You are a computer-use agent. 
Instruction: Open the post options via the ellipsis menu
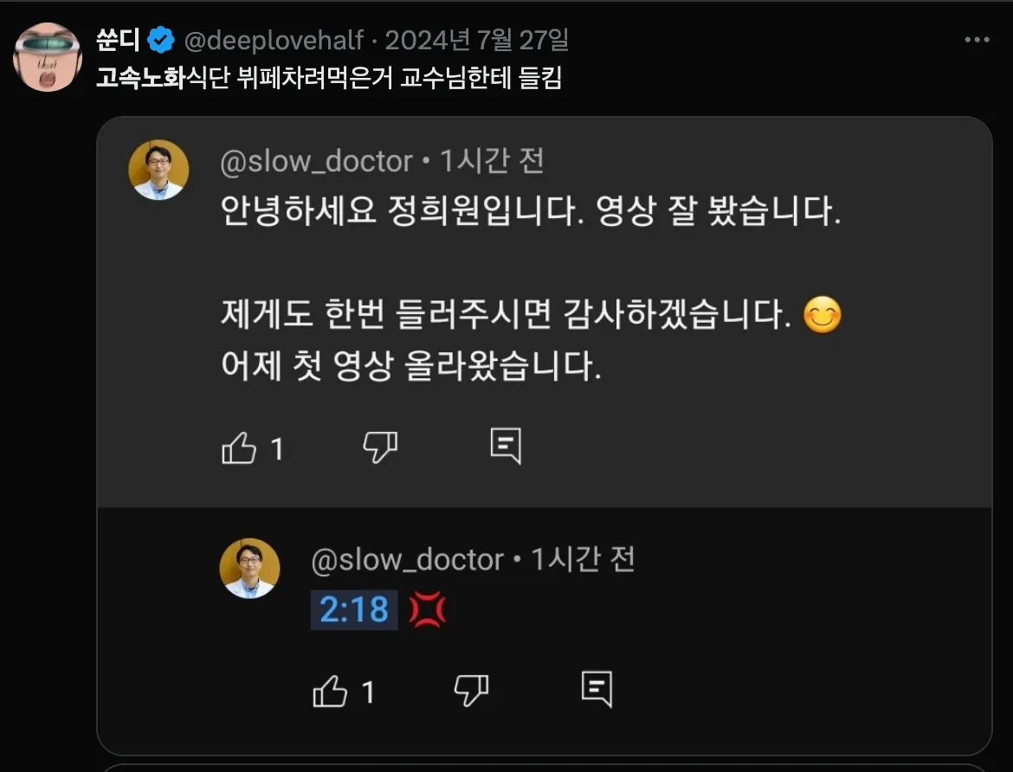tap(978, 39)
